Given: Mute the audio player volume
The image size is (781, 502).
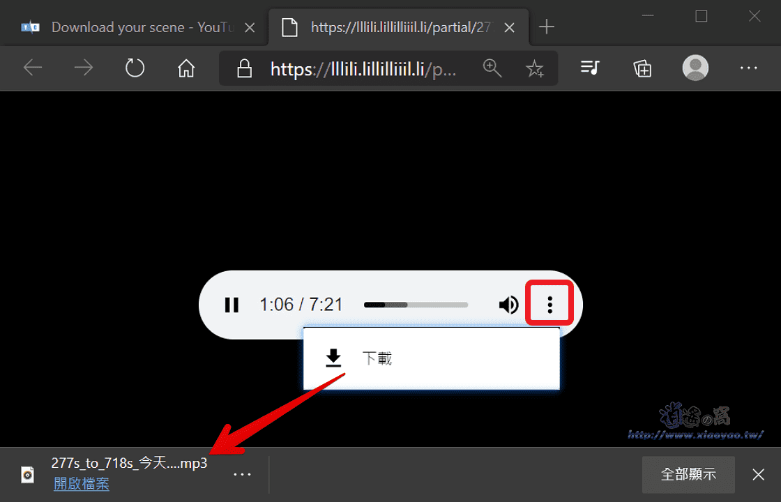Looking at the screenshot, I should (508, 305).
